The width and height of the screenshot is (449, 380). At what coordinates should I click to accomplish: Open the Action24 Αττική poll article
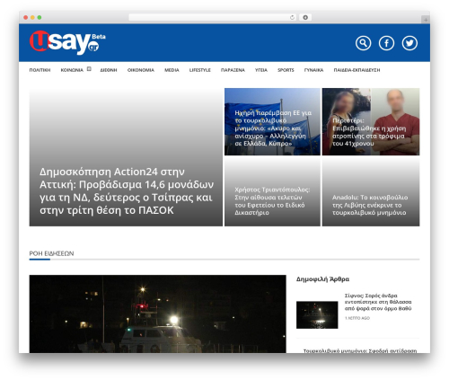tap(126, 157)
